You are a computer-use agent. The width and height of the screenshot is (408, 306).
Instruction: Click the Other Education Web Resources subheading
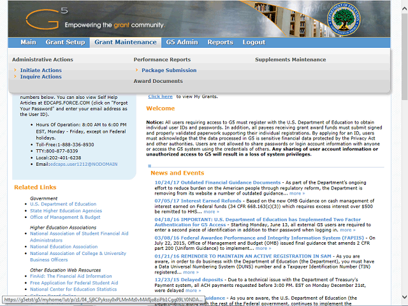(x=65, y=270)
